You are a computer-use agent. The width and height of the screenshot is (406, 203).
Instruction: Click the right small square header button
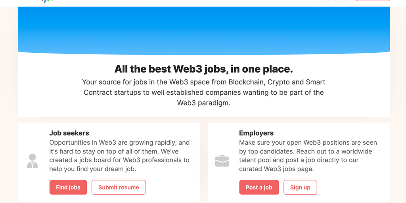coord(340,1)
